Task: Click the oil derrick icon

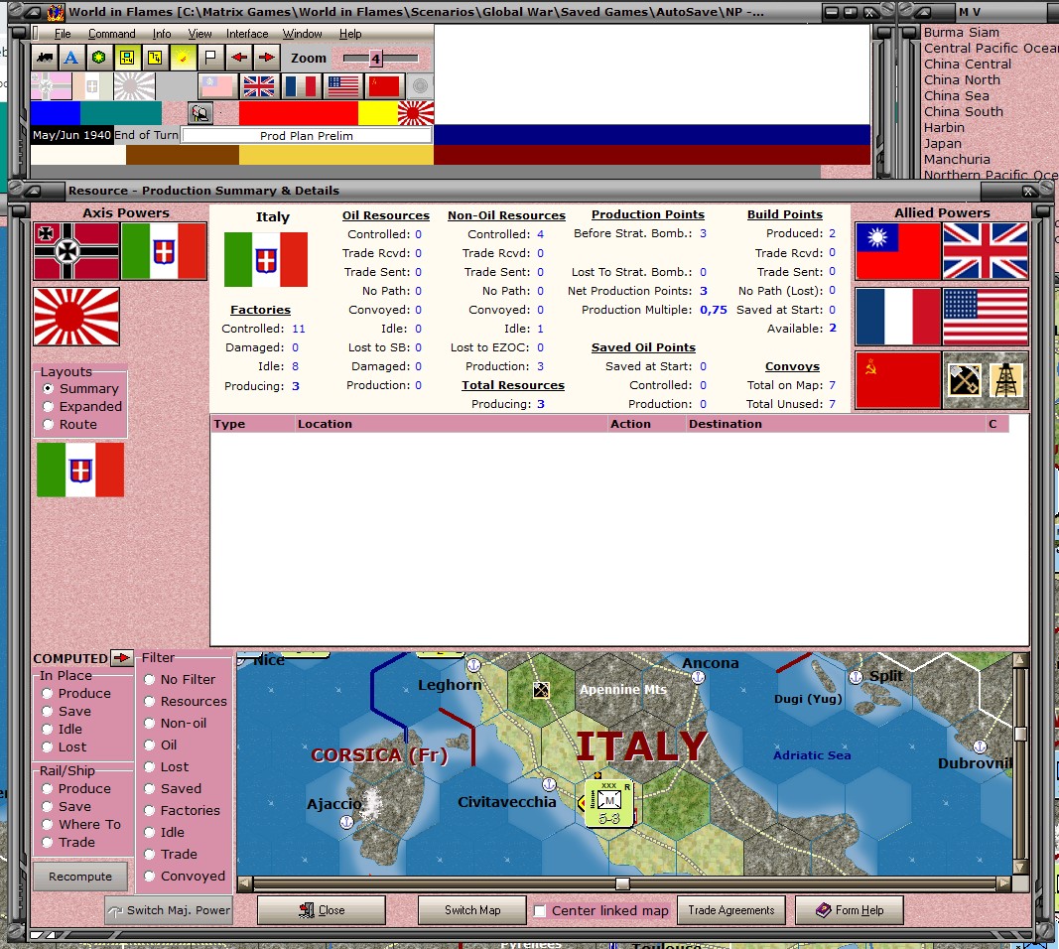Action: coord(1006,379)
